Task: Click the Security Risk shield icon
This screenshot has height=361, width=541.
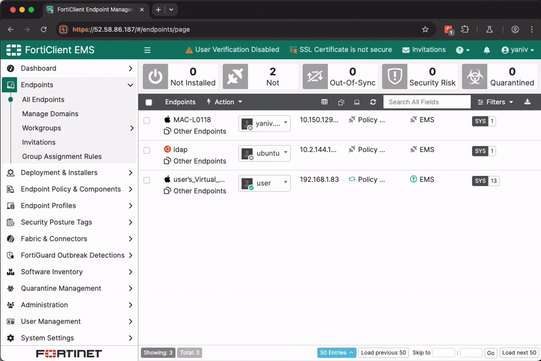Action: (395, 77)
